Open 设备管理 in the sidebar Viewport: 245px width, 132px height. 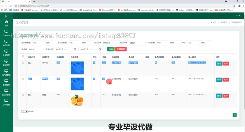(x=6, y=53)
